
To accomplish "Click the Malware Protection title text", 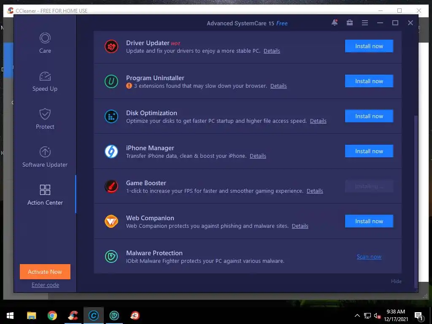I will 154,253.
